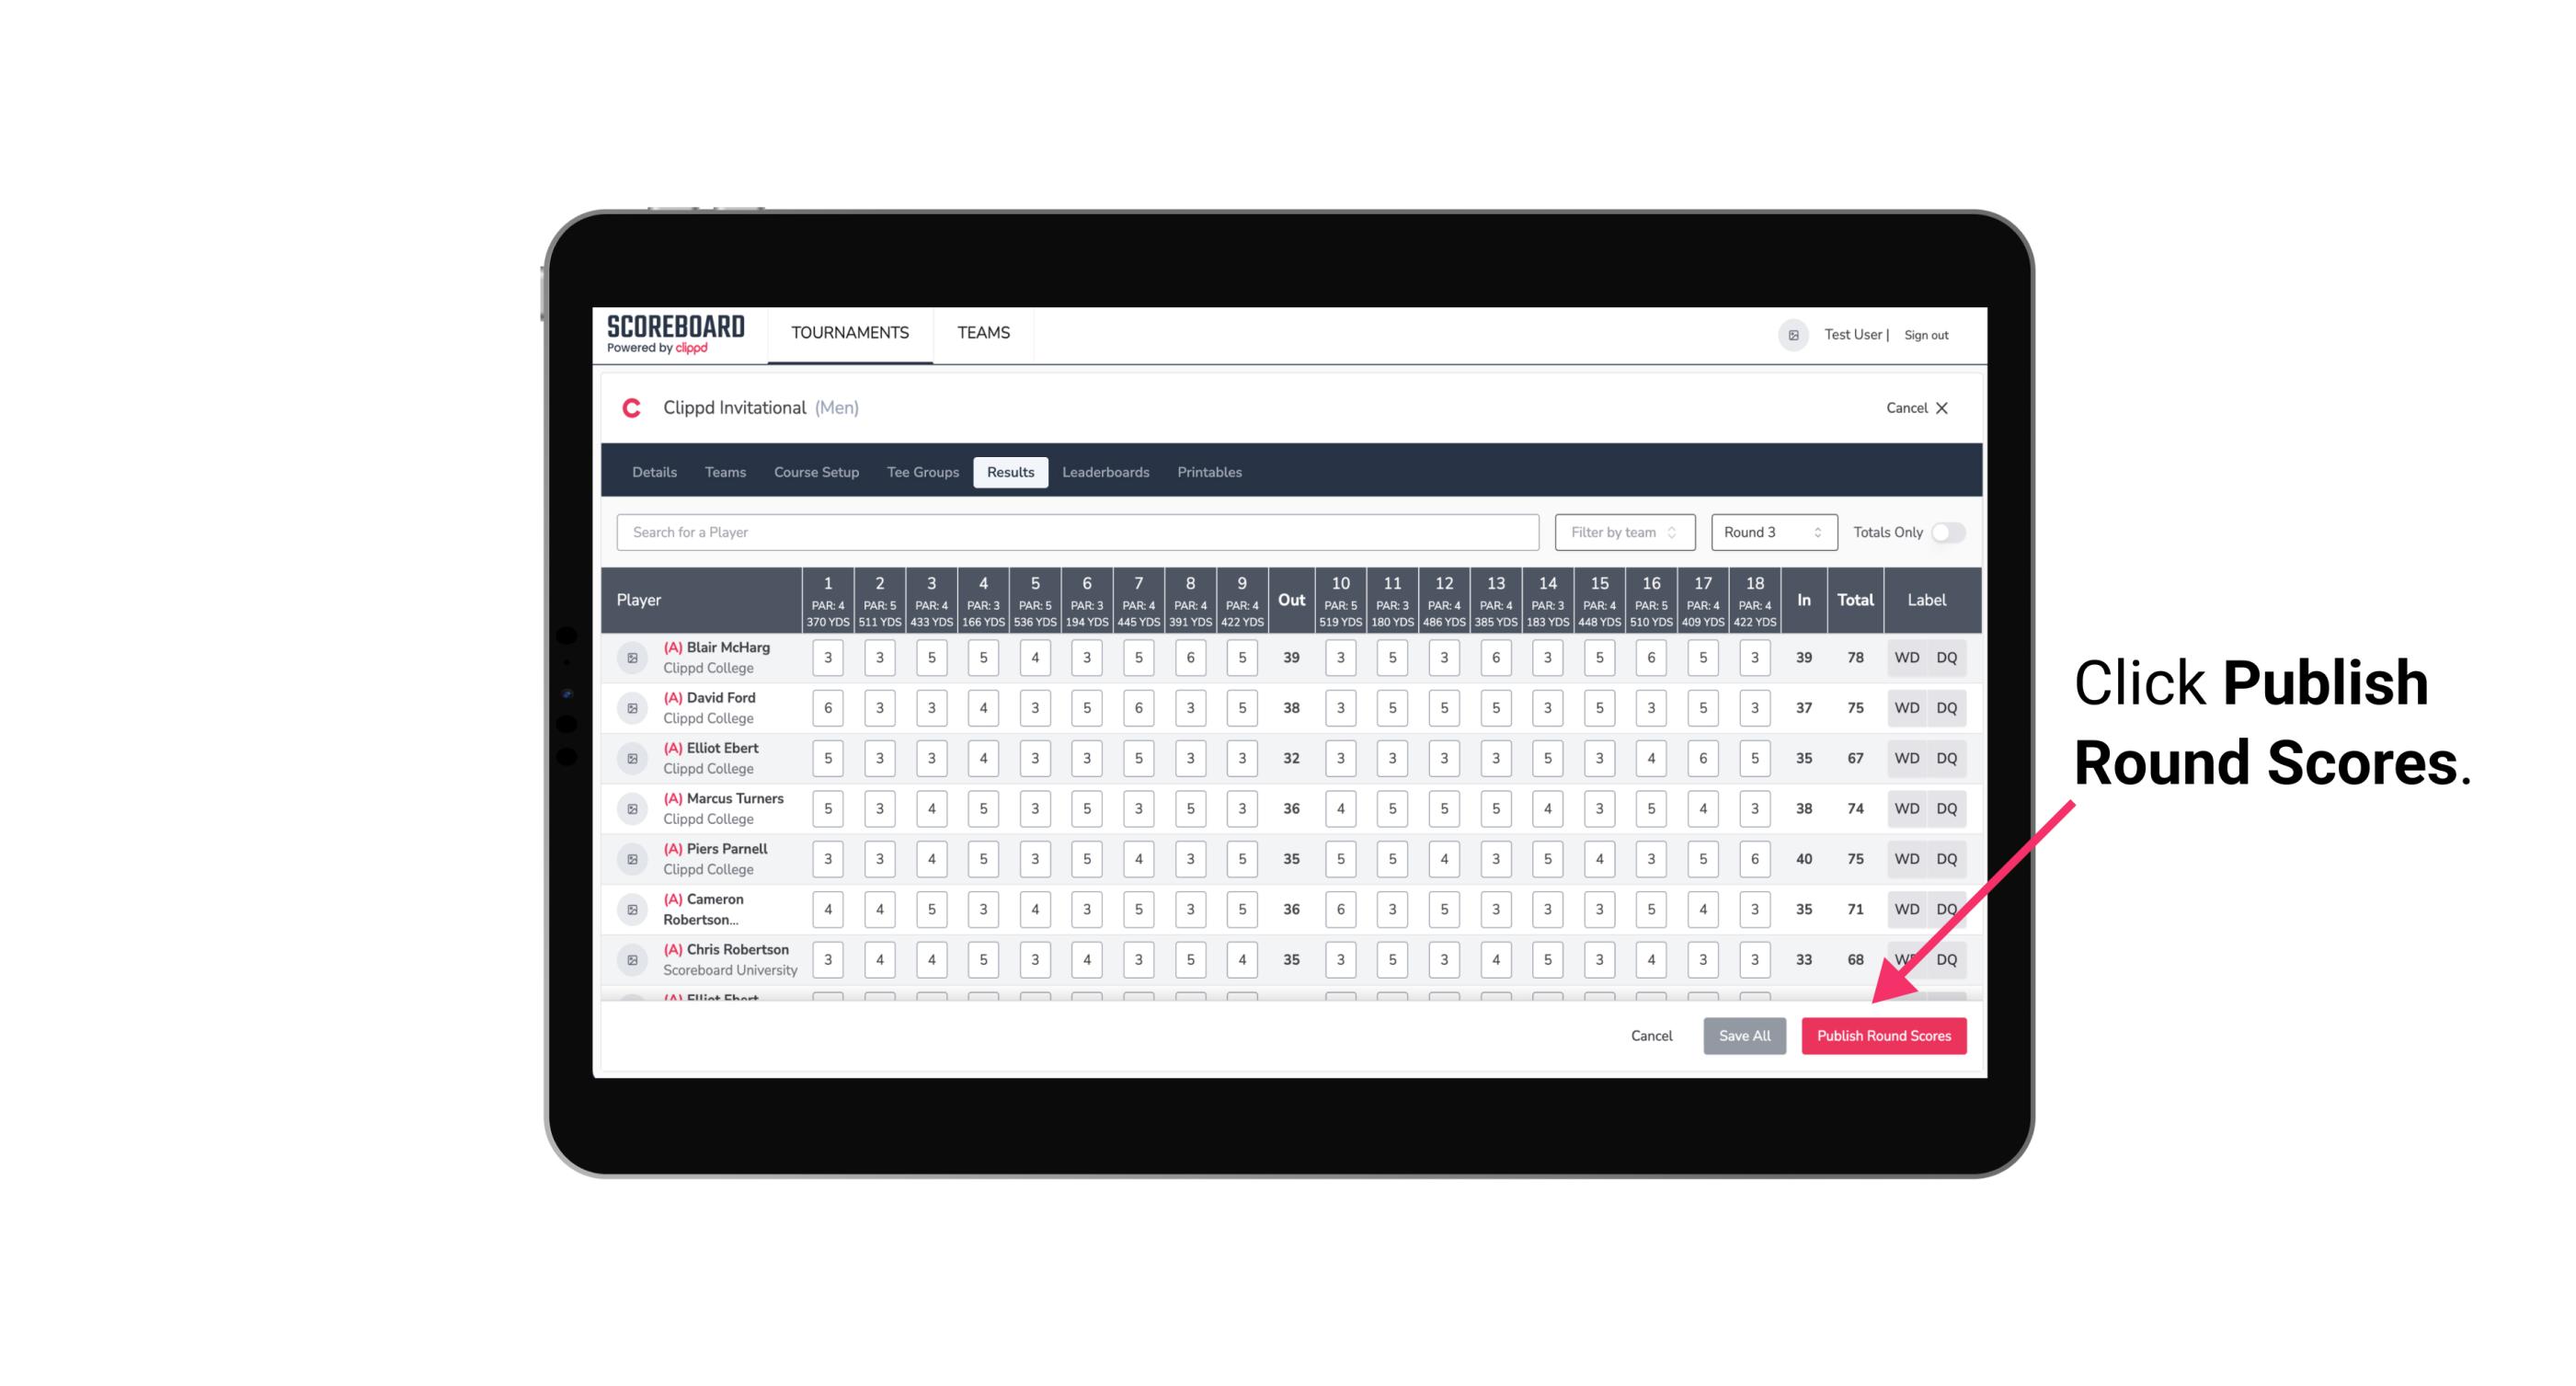The width and height of the screenshot is (2576, 1386).
Task: Click the Clippd logo icon in header
Action: (631, 408)
